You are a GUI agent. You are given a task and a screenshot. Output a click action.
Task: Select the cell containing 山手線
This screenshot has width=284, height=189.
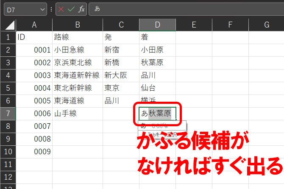pyautogui.click(x=78, y=114)
